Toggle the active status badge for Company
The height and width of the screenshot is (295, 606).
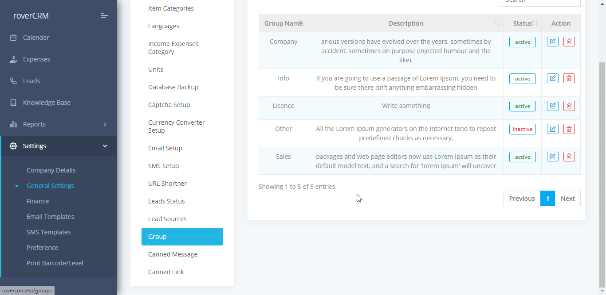pos(522,42)
